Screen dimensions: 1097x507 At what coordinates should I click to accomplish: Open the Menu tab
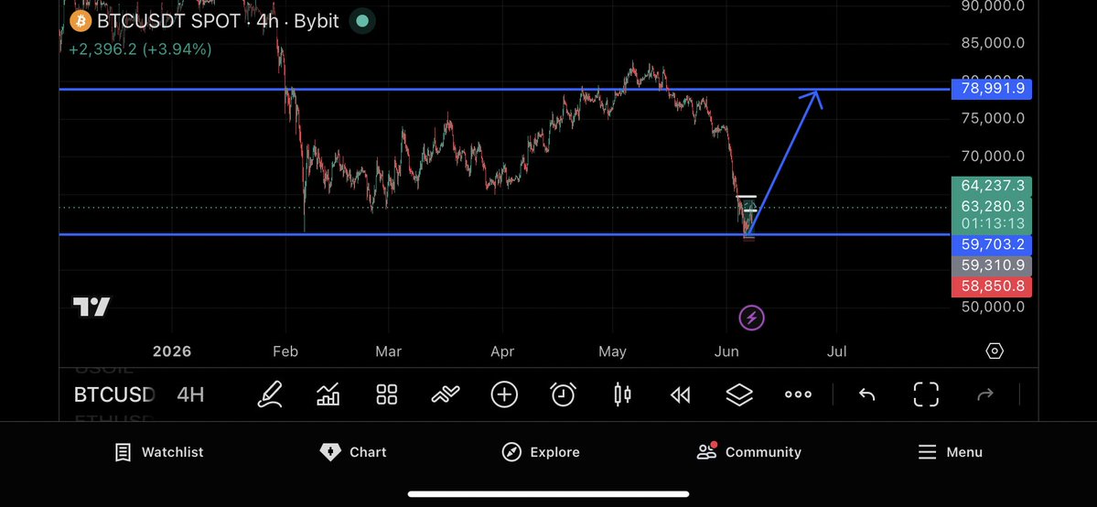click(950, 452)
